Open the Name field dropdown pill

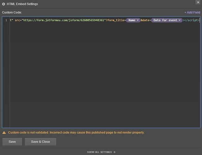(133, 20)
